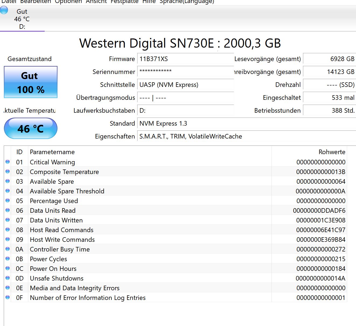This screenshot has height=326, width=356.
Task: Click the Firmware field 11B371XS
Action: [185, 59]
